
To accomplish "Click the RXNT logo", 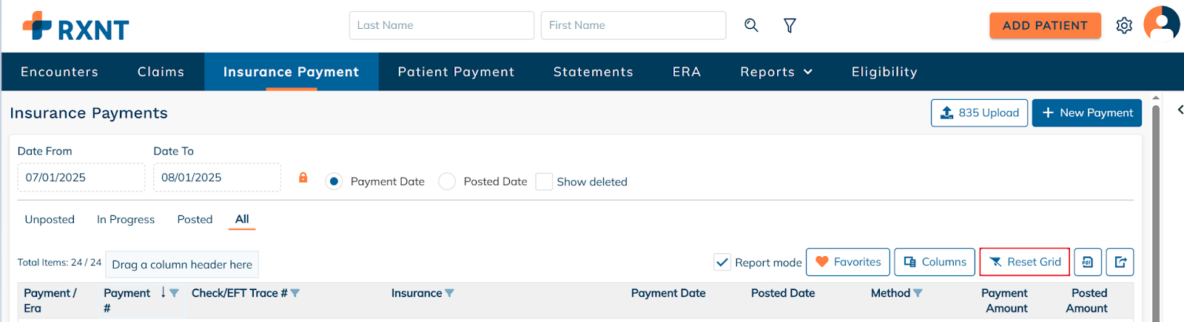I will [x=76, y=27].
